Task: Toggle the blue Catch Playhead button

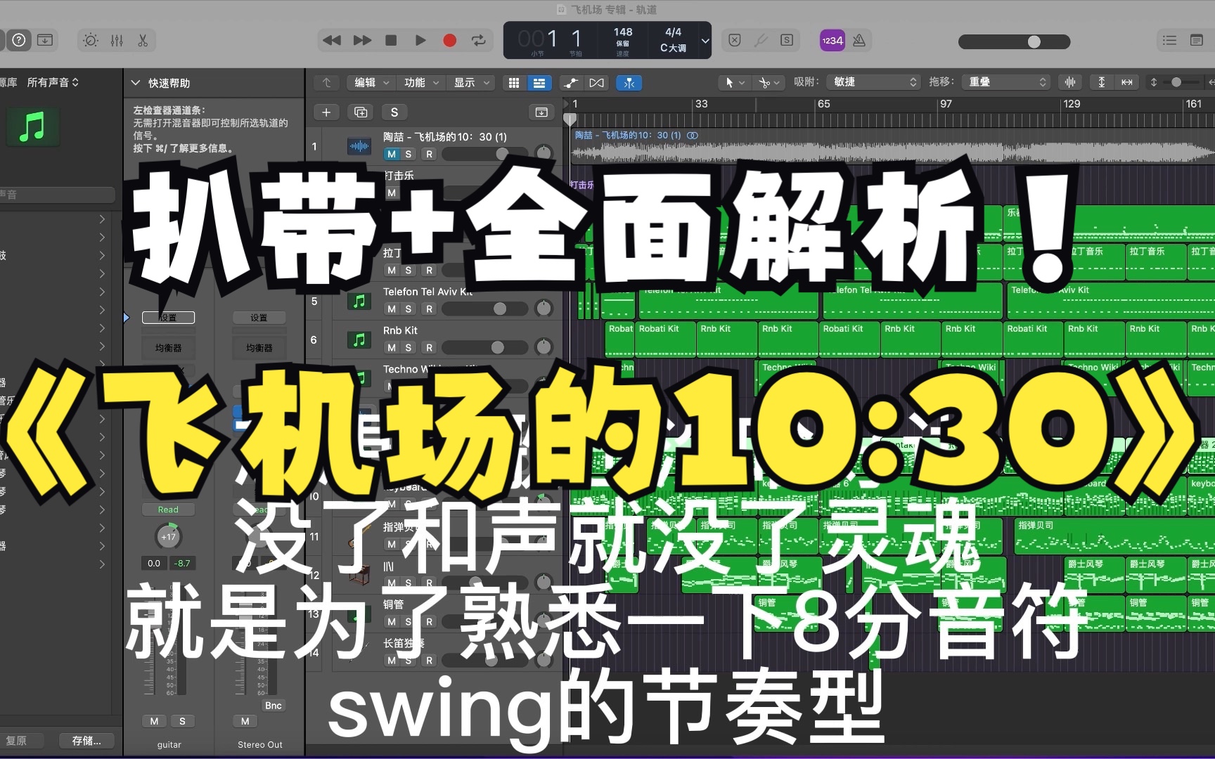Action: pyautogui.click(x=629, y=83)
